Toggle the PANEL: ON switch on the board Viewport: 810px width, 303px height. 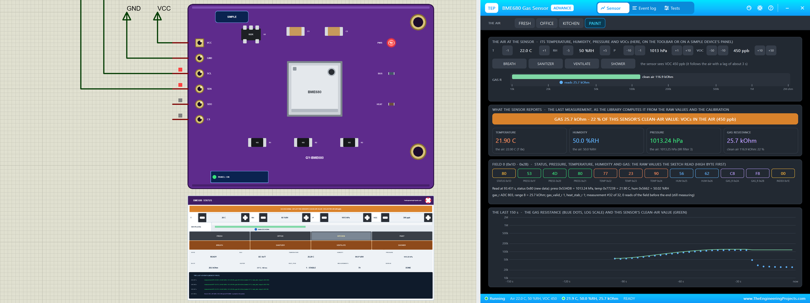tap(239, 177)
